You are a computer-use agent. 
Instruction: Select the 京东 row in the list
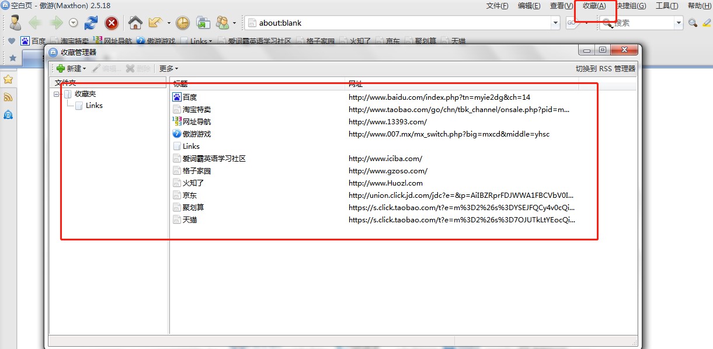coord(403,195)
